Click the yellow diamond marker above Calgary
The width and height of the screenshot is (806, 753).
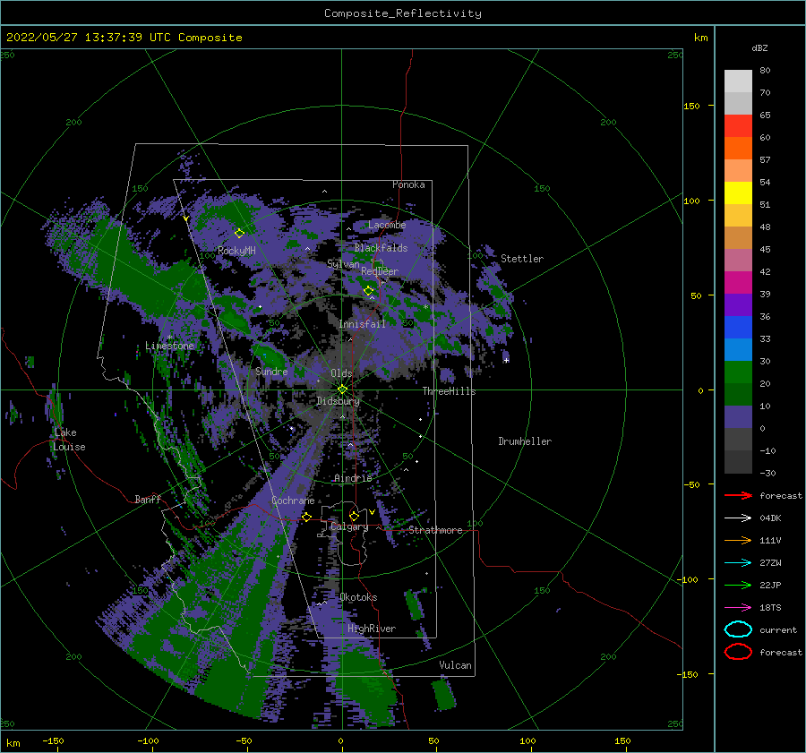(x=354, y=516)
